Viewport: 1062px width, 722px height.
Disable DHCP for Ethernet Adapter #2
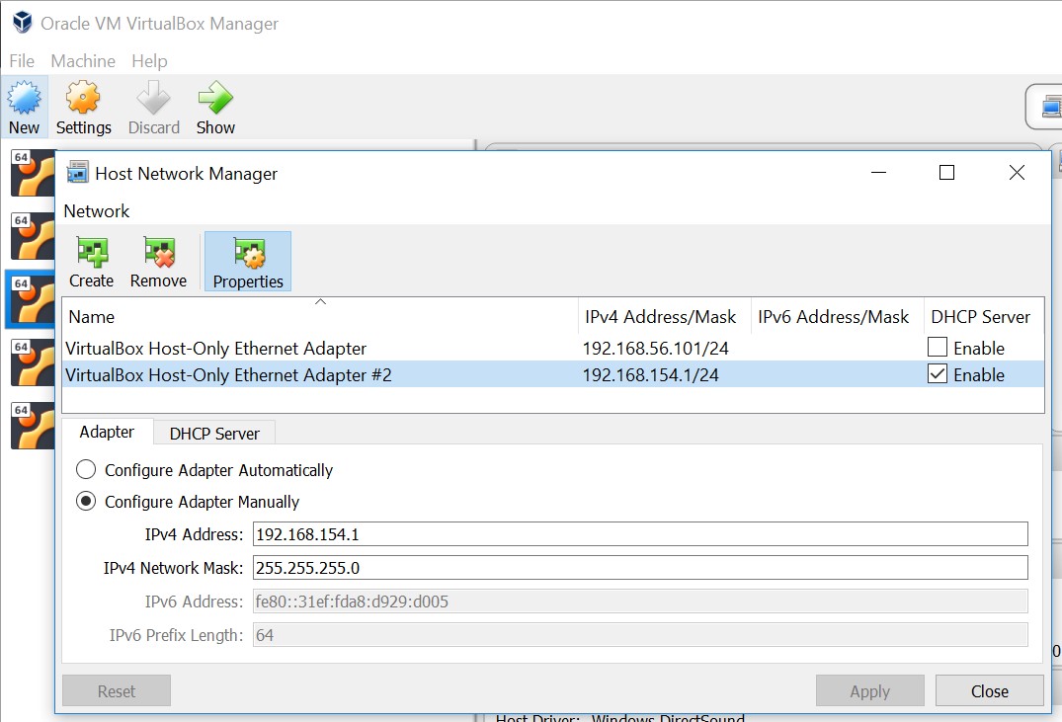click(938, 374)
